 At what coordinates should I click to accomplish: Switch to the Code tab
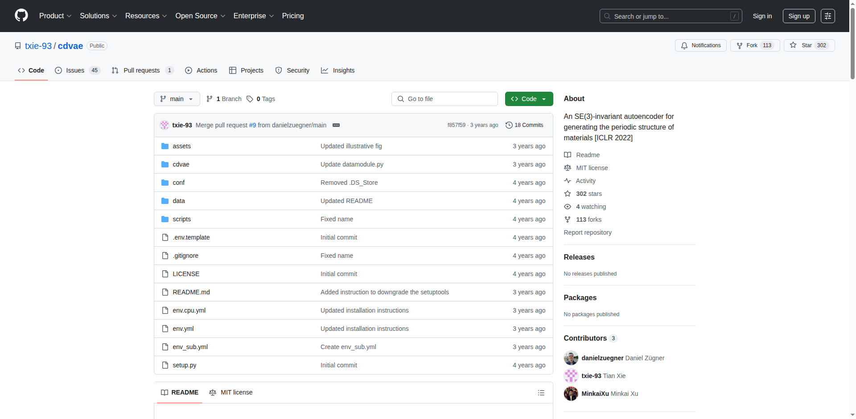click(x=31, y=70)
